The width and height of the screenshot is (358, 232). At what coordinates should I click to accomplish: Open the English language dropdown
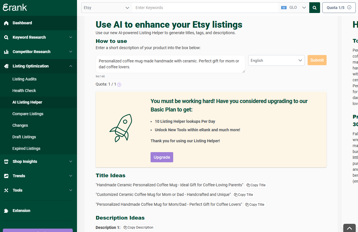[x=276, y=60]
